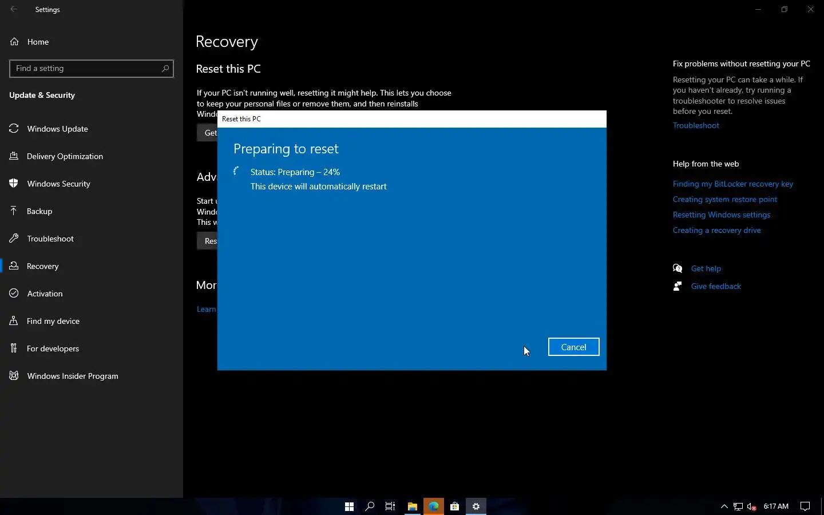Click the Find my device icon
Screen dimensions: 824x515
point(14,321)
